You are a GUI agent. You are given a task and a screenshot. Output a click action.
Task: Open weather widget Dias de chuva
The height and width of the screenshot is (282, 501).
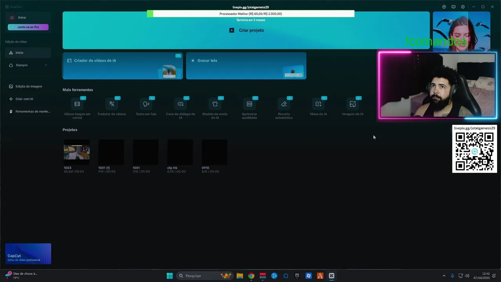tap(22, 276)
